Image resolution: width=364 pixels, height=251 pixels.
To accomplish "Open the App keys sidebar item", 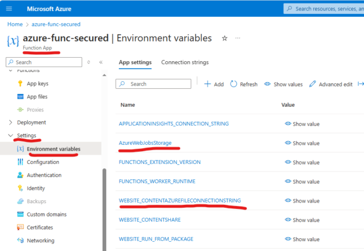I will pyautogui.click(x=37, y=83).
